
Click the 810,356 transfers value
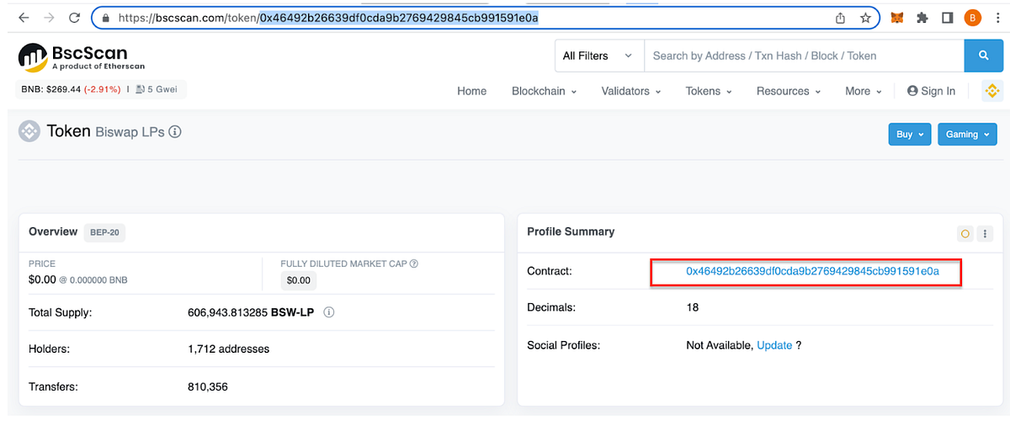207,387
